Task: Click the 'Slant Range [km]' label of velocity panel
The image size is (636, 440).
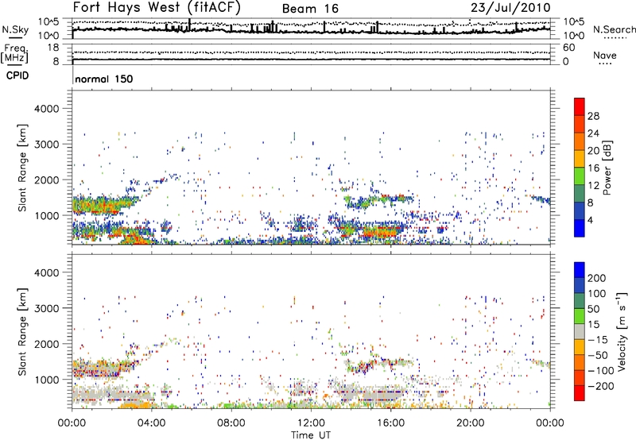Action: (22, 332)
